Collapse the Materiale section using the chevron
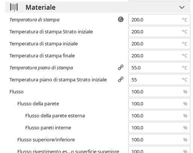 (x=182, y=7)
